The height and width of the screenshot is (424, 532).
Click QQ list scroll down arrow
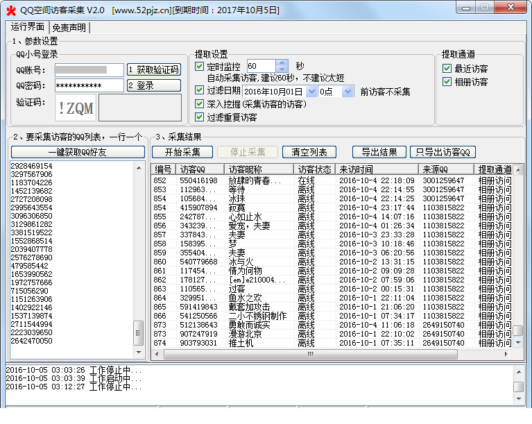[139, 353]
